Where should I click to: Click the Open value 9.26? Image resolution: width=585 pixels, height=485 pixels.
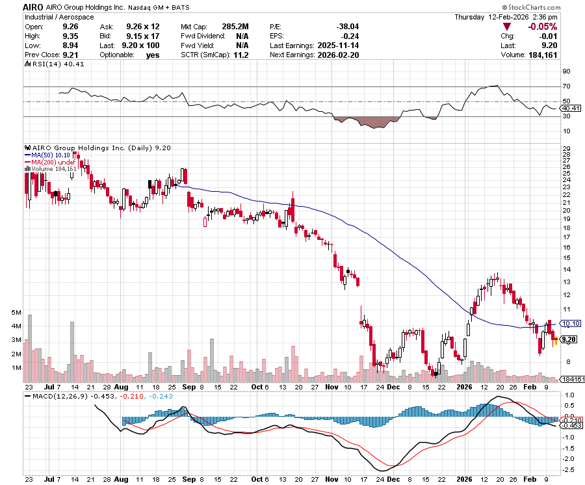click(70, 27)
